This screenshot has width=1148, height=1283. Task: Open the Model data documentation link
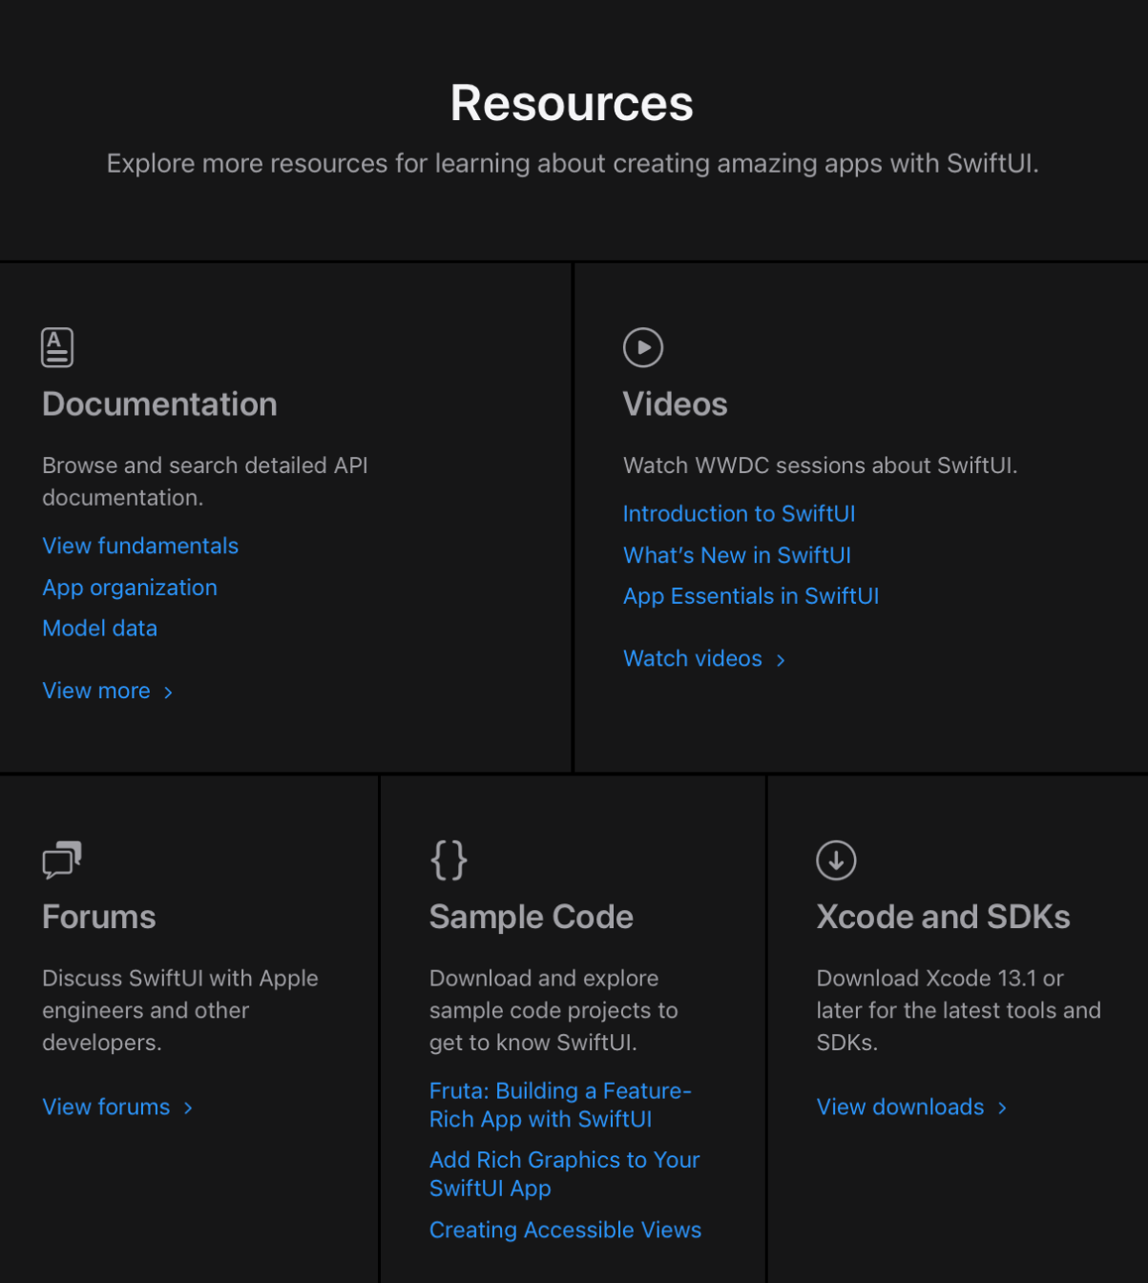click(x=100, y=629)
